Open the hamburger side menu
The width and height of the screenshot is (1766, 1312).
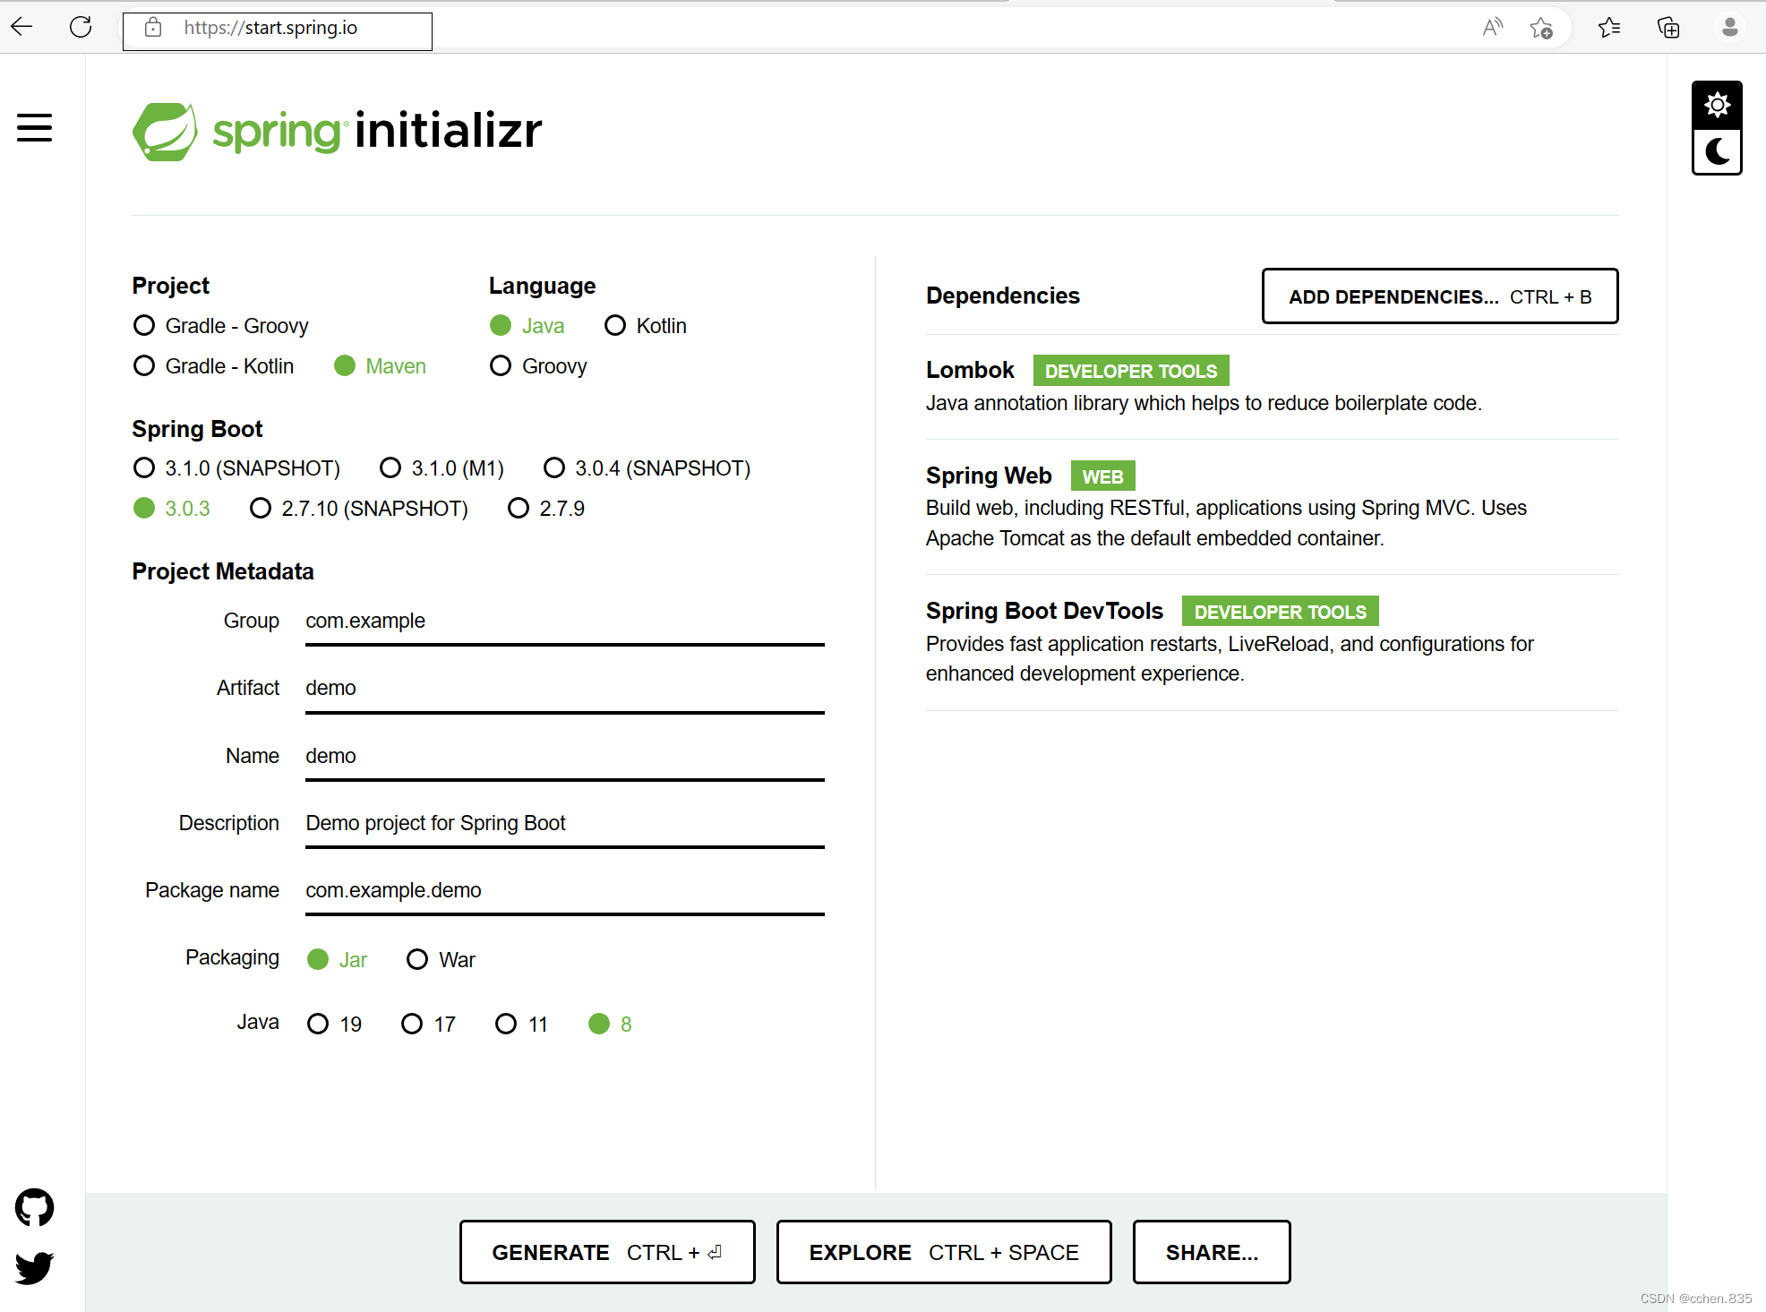tap(34, 127)
